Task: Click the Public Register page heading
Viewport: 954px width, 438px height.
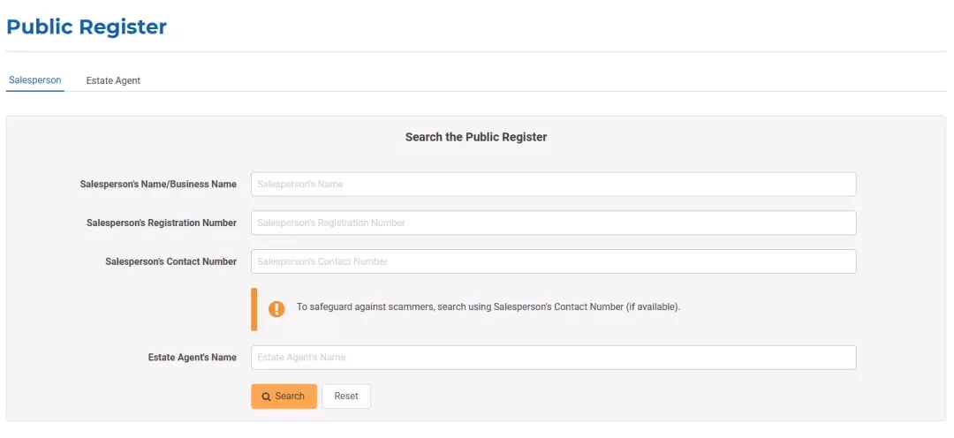Action: 87,27
